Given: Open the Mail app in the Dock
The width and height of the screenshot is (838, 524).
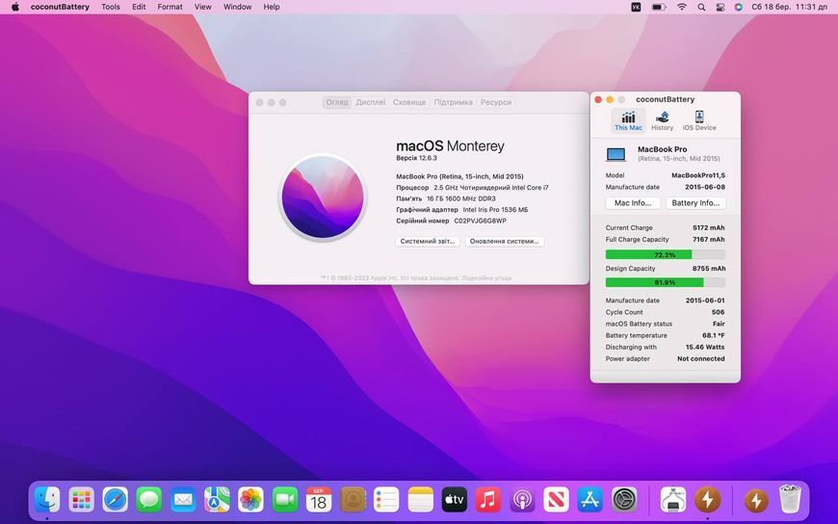Looking at the screenshot, I should (x=183, y=500).
